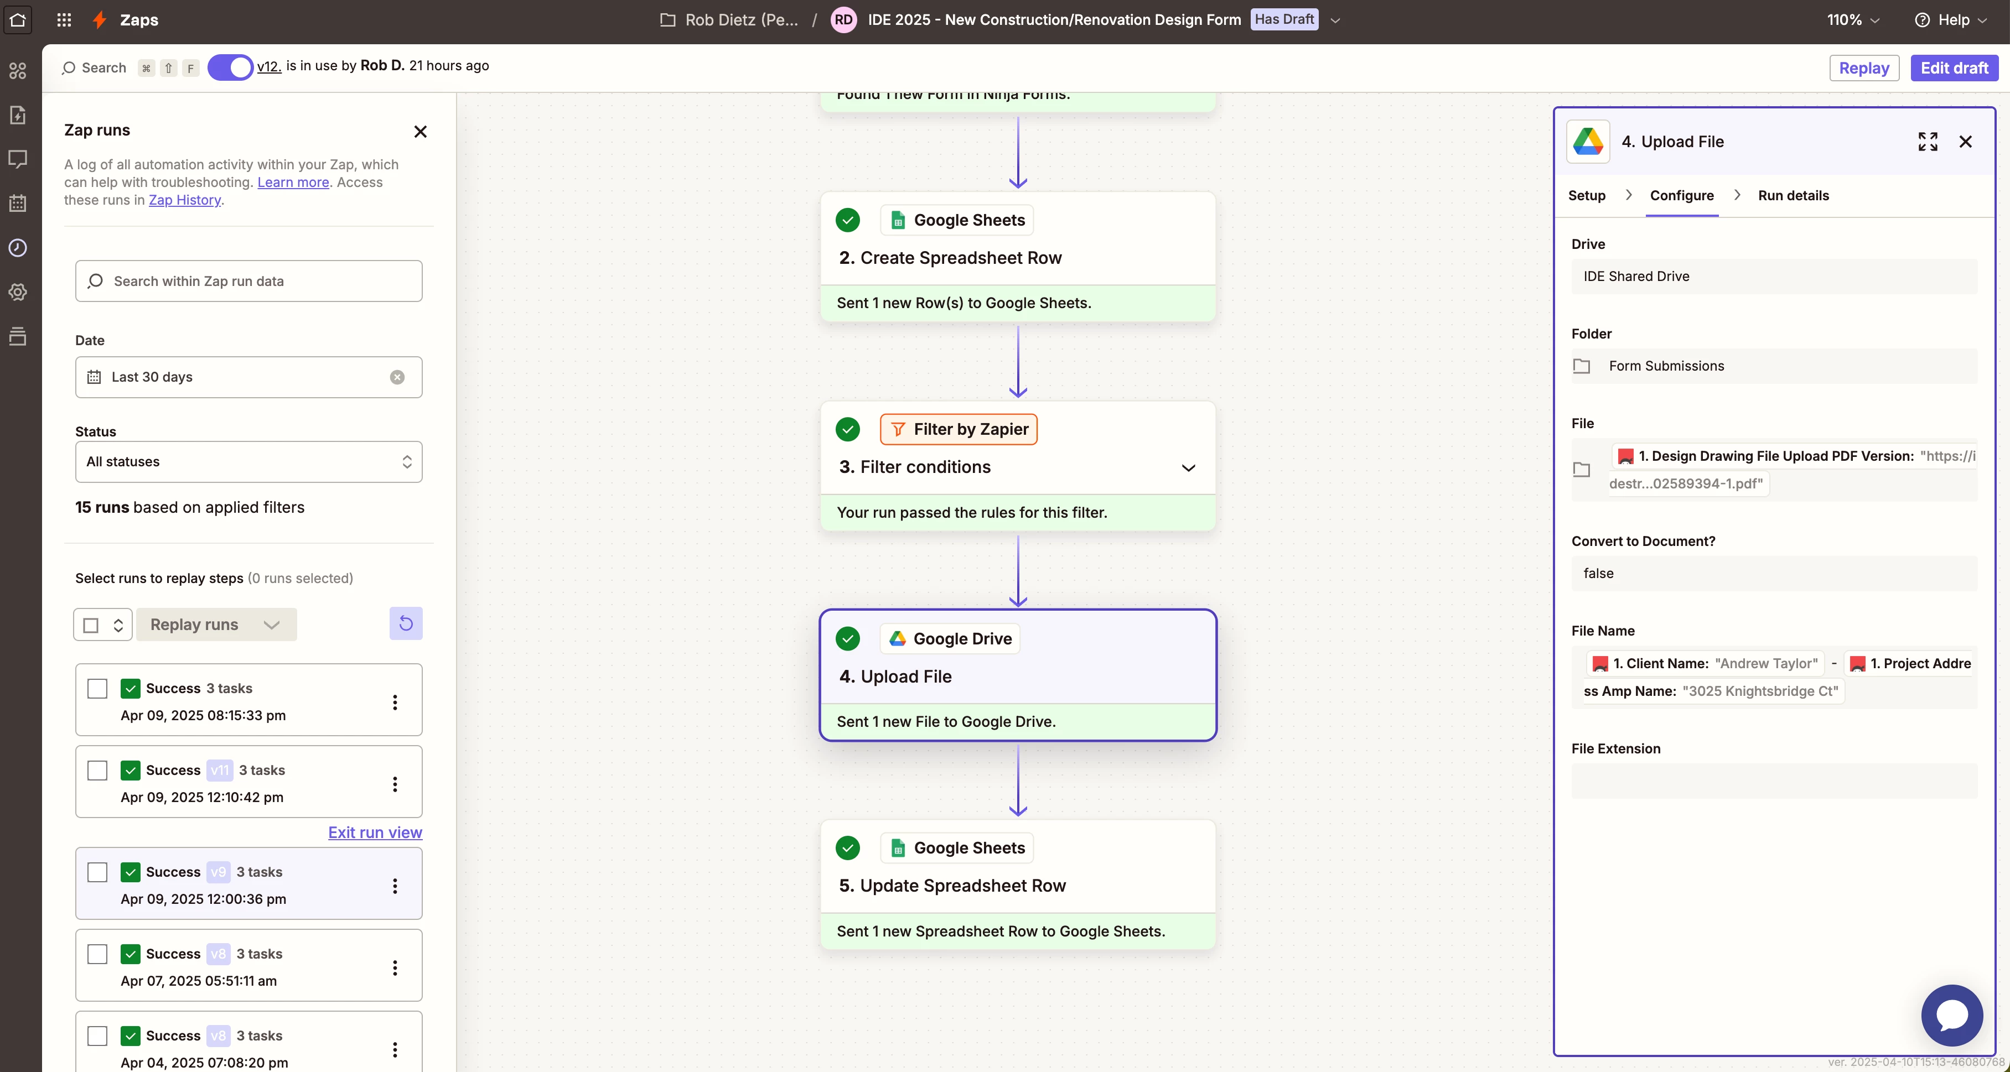
Task: Open the Zap History link
Action: coord(184,200)
